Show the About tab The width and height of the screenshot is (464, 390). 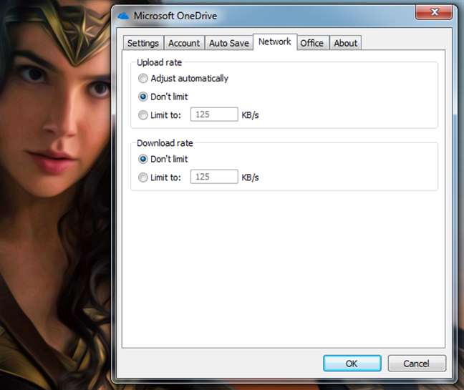point(346,43)
